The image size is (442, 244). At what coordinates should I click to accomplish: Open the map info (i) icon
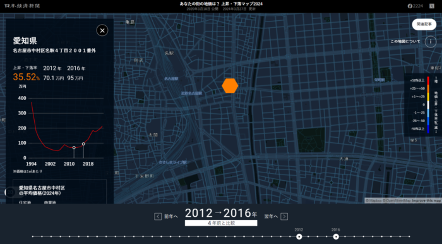tap(431, 42)
